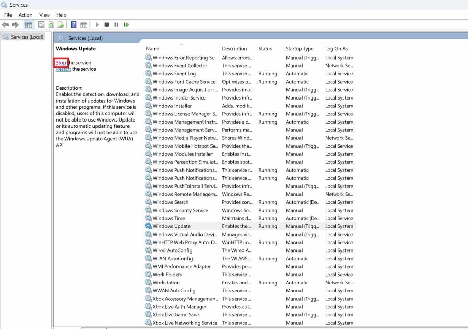Select the Windows Security Service row
Image resolution: width=468 pixels, height=329 pixels.
[x=250, y=210]
